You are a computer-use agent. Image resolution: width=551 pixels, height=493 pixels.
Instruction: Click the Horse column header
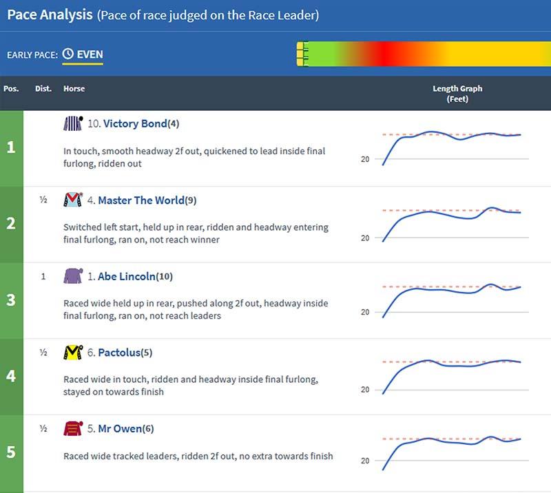74,89
